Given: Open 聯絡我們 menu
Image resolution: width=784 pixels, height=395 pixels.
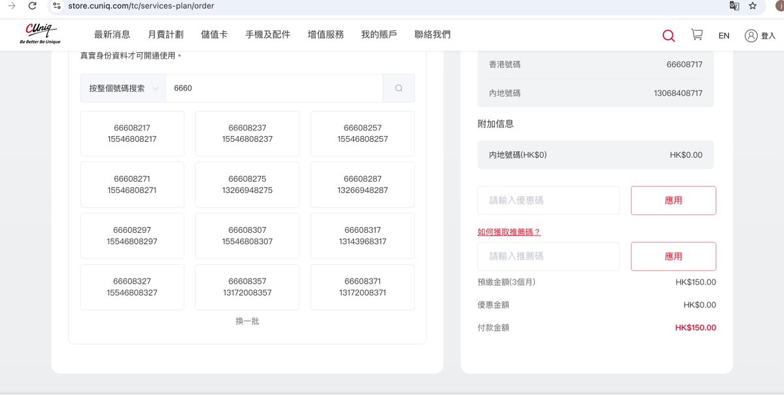Looking at the screenshot, I should (432, 35).
